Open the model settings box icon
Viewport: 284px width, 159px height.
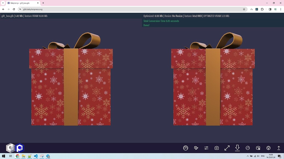click(258, 148)
